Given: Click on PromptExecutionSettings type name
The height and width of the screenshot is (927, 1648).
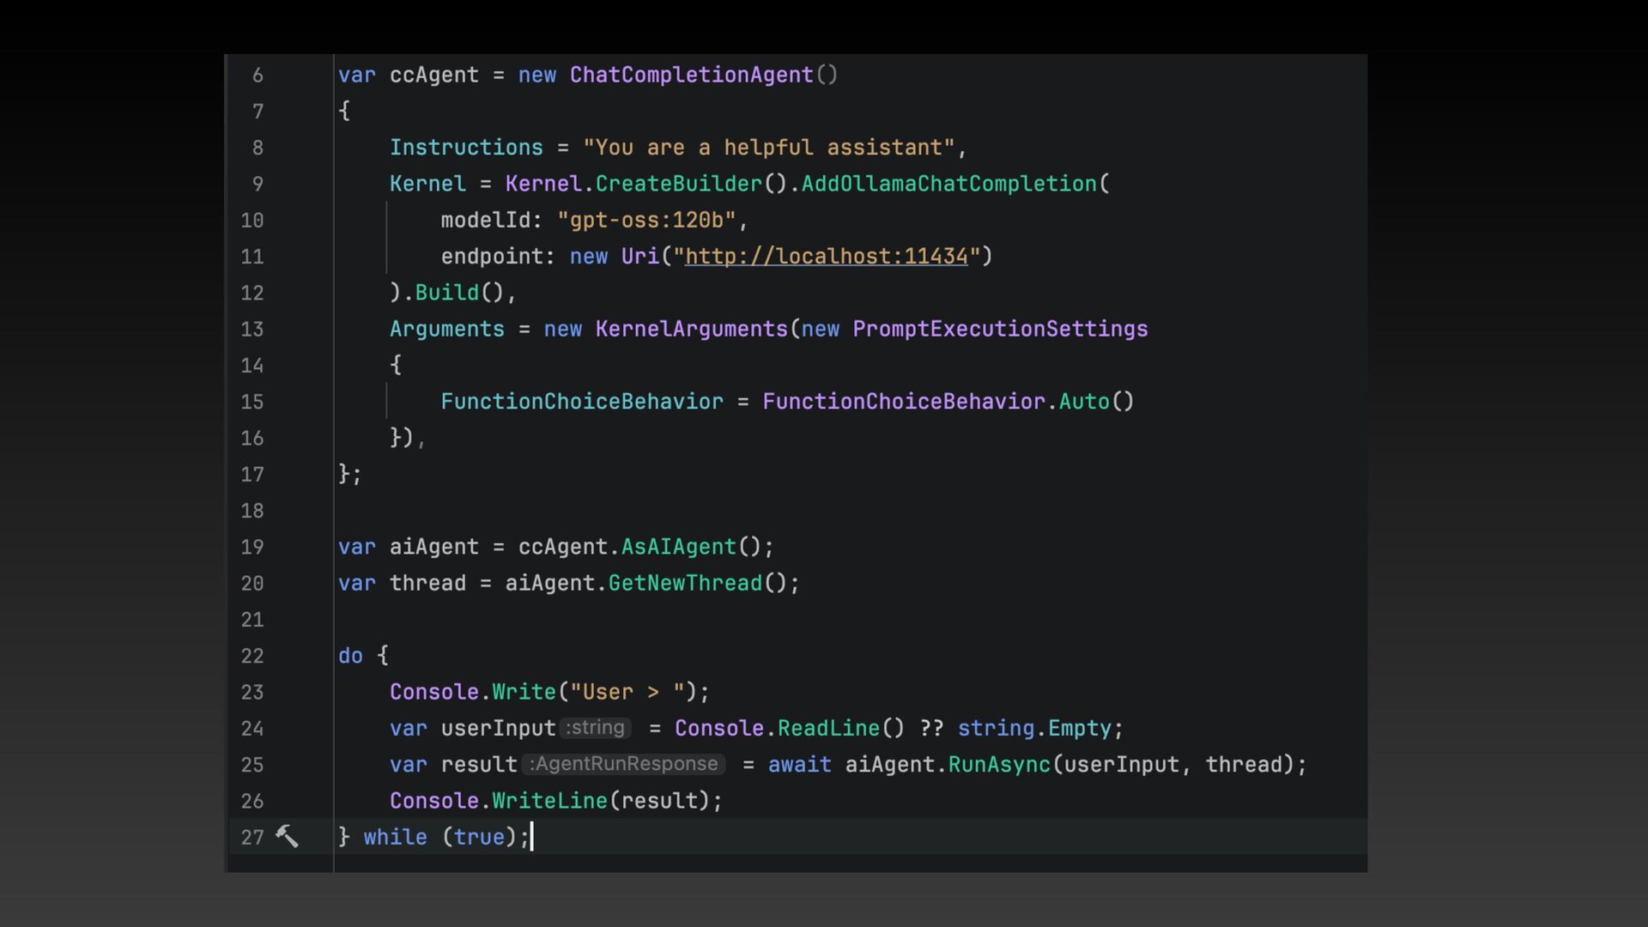Looking at the screenshot, I should 999,330.
